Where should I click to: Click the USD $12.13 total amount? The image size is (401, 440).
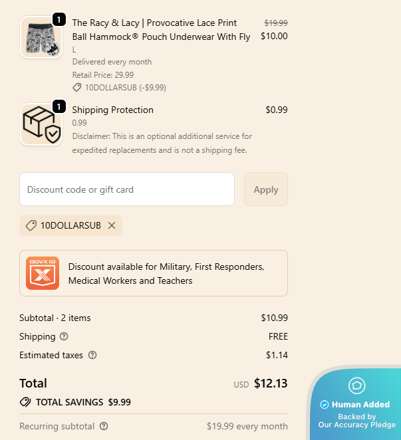click(x=271, y=384)
